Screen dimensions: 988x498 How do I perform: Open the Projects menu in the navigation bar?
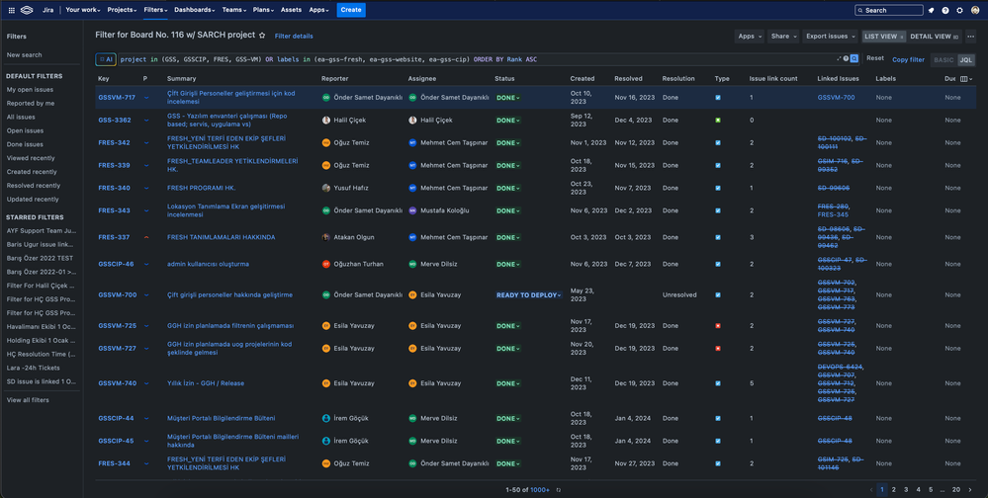point(122,10)
